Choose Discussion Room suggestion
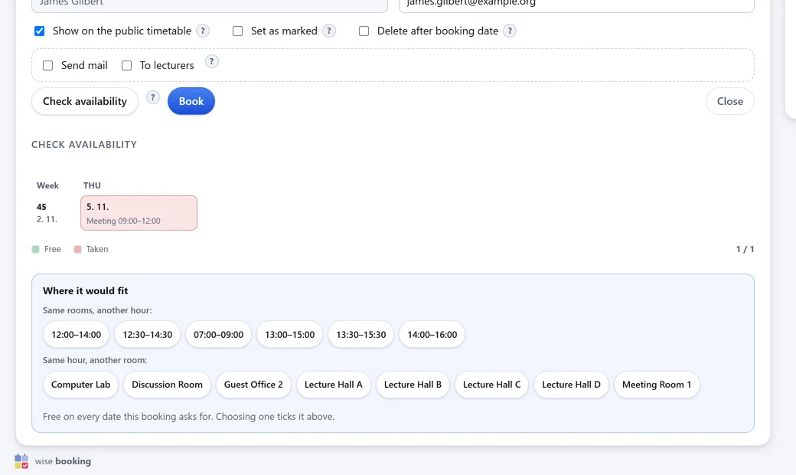Screen dimensions: 796x475 click(167, 385)
